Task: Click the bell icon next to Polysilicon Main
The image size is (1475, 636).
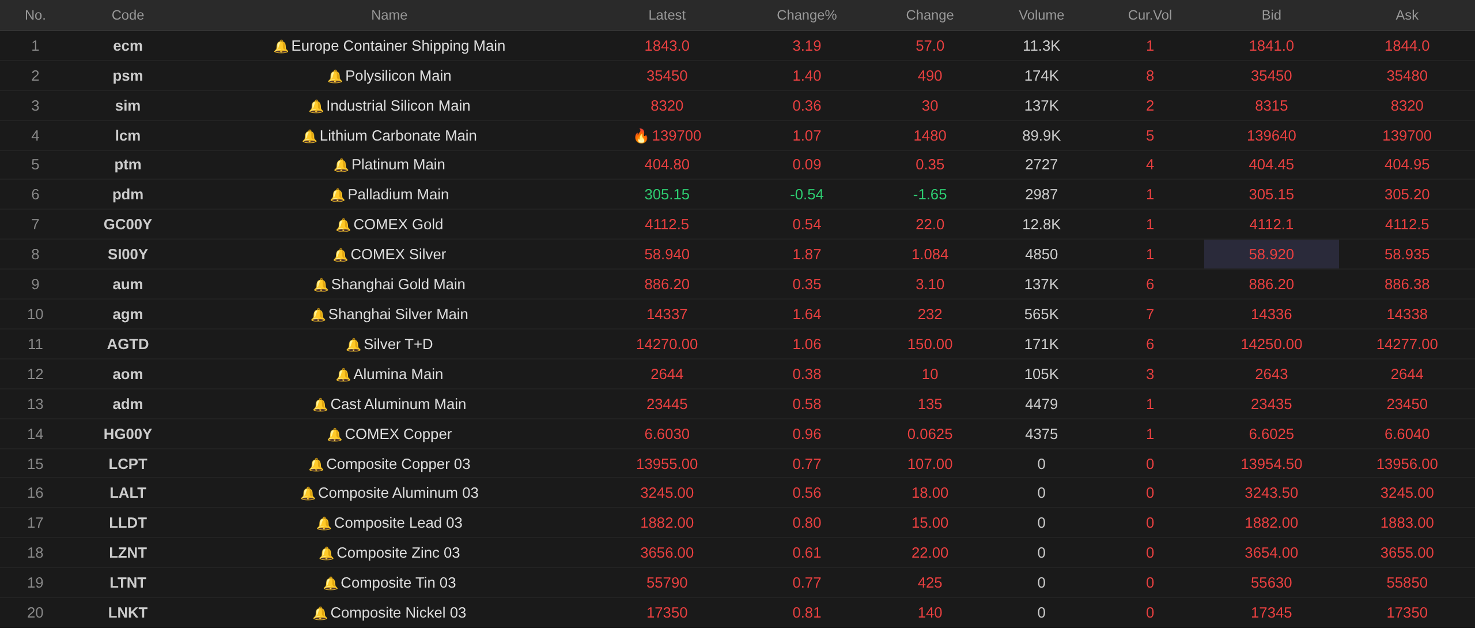Action: coord(335,77)
